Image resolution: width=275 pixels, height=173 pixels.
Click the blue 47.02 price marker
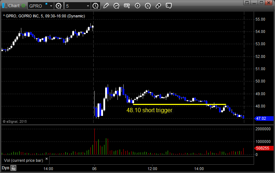(x=264, y=118)
